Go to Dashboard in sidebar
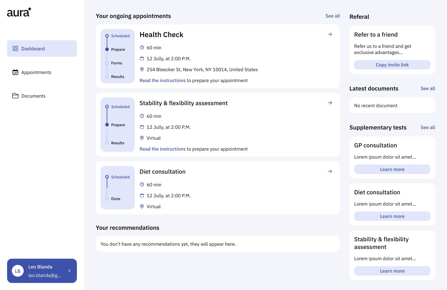The width and height of the screenshot is (447, 290). [42, 48]
